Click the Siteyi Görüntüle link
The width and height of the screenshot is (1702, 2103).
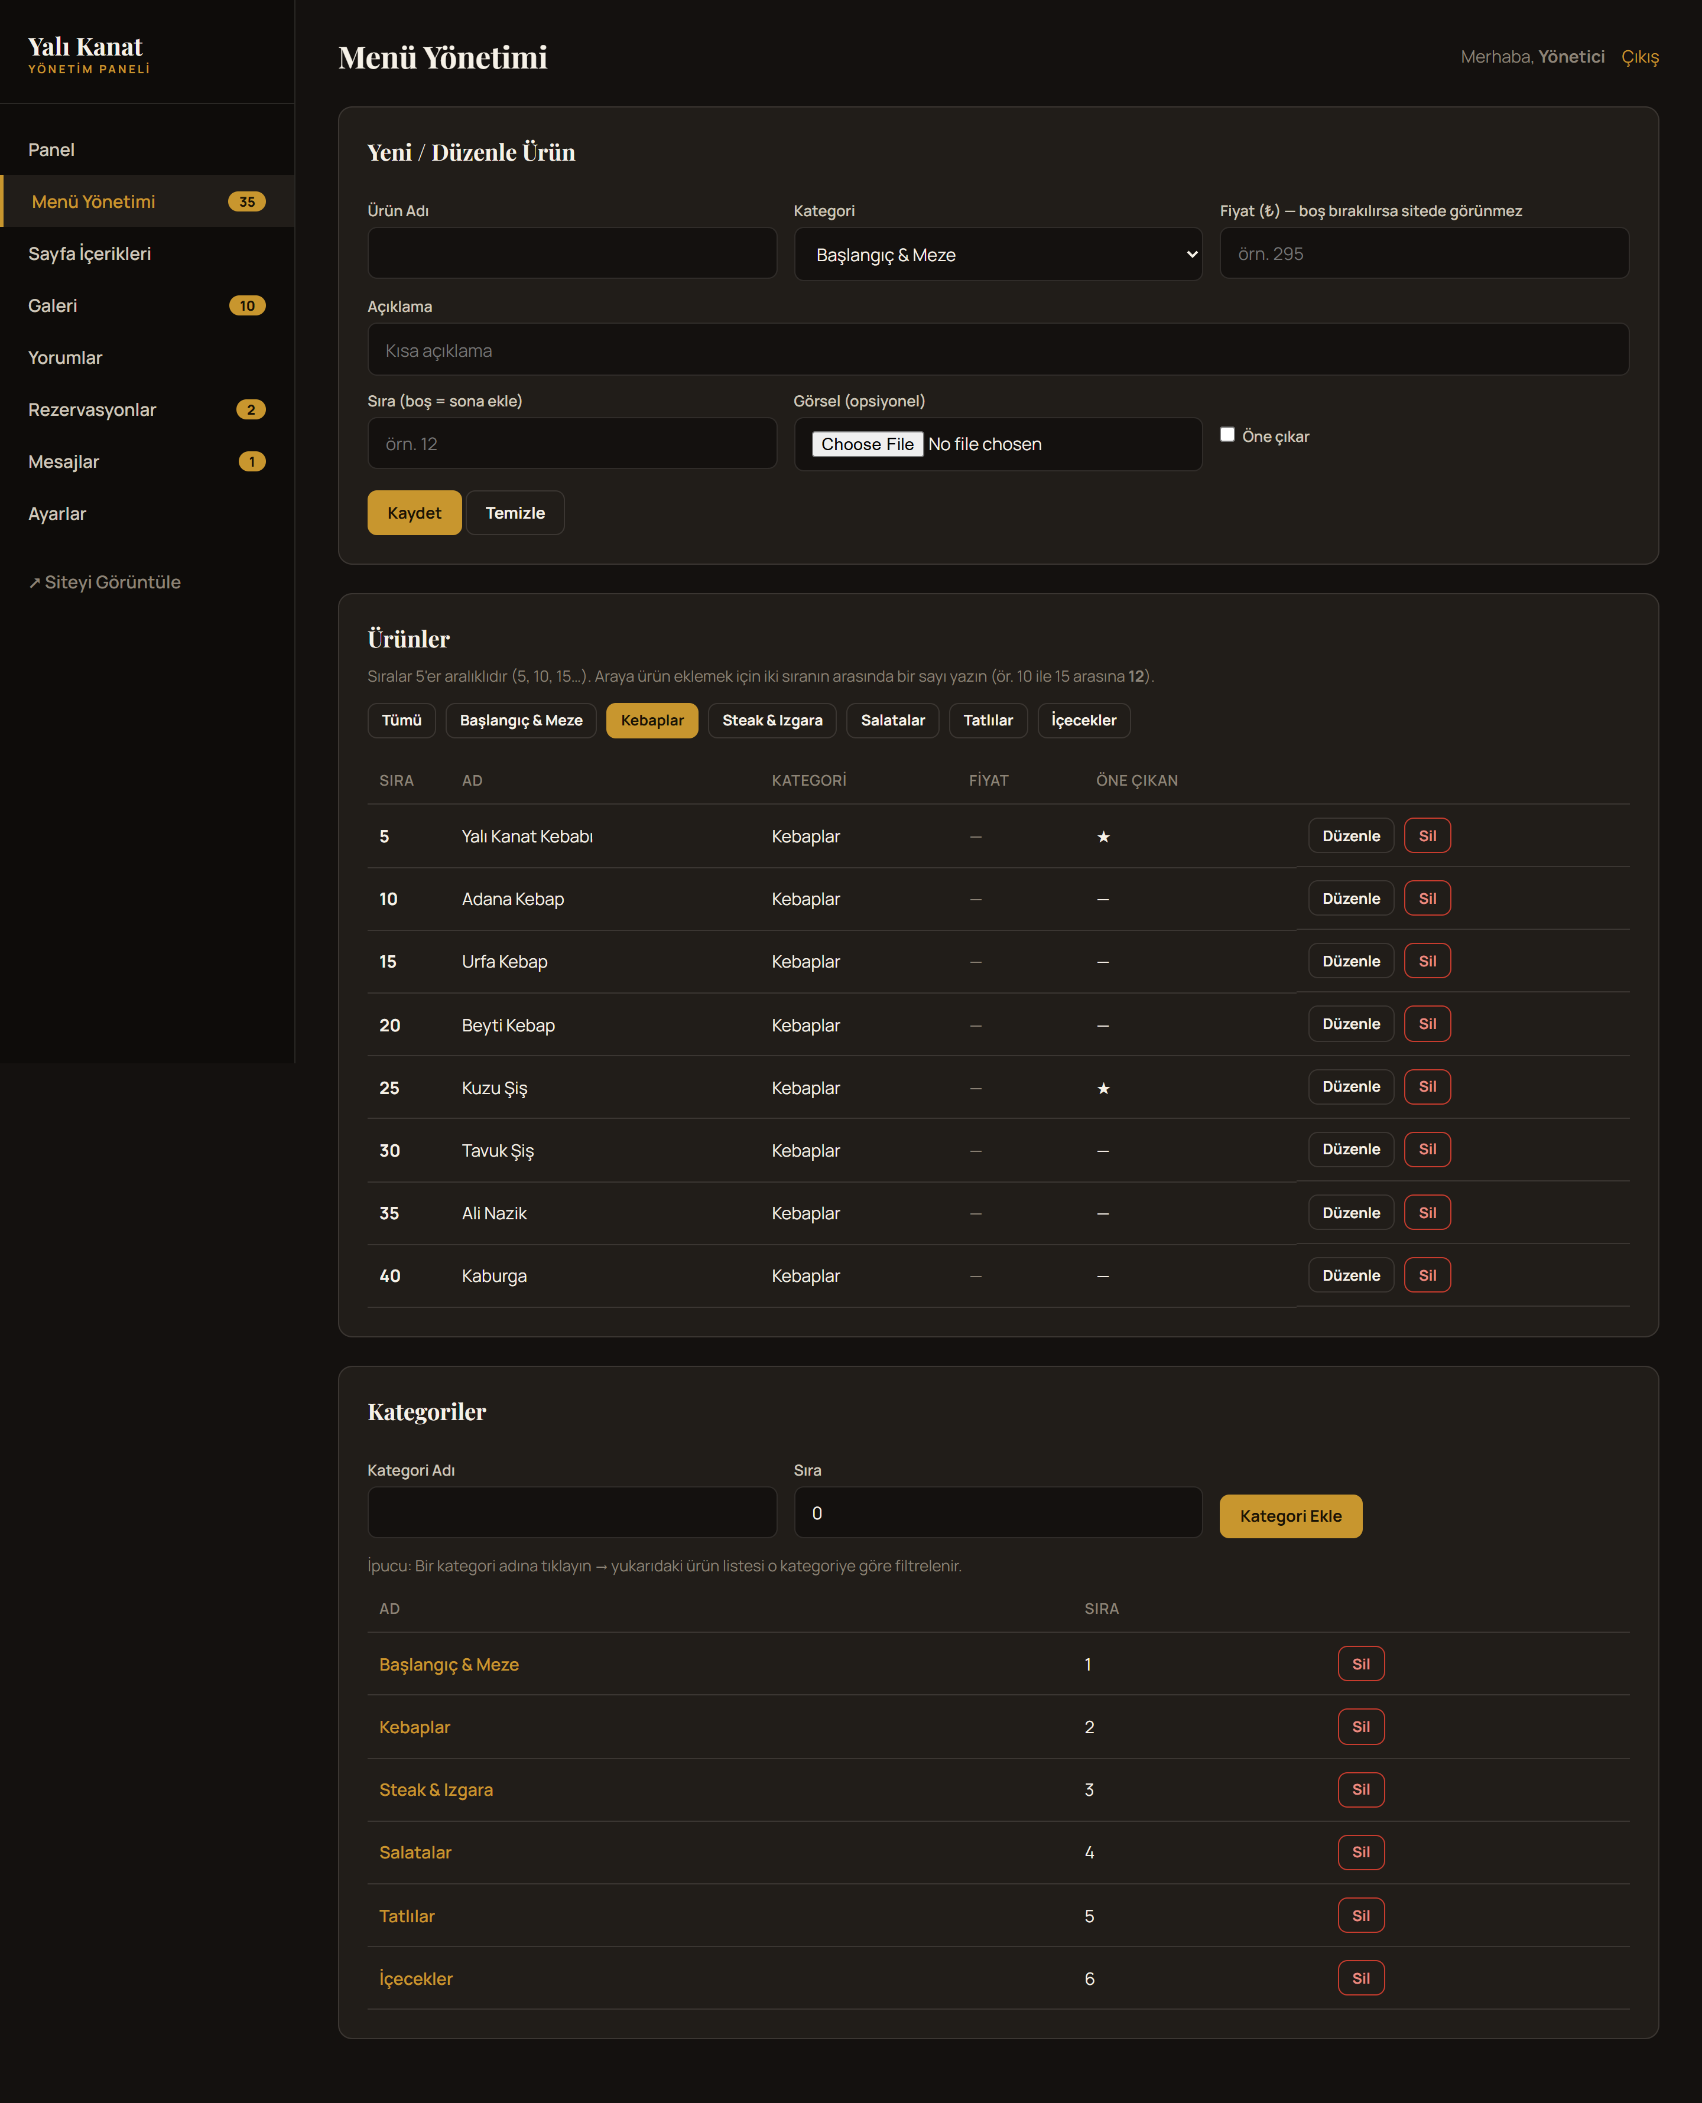coord(105,582)
